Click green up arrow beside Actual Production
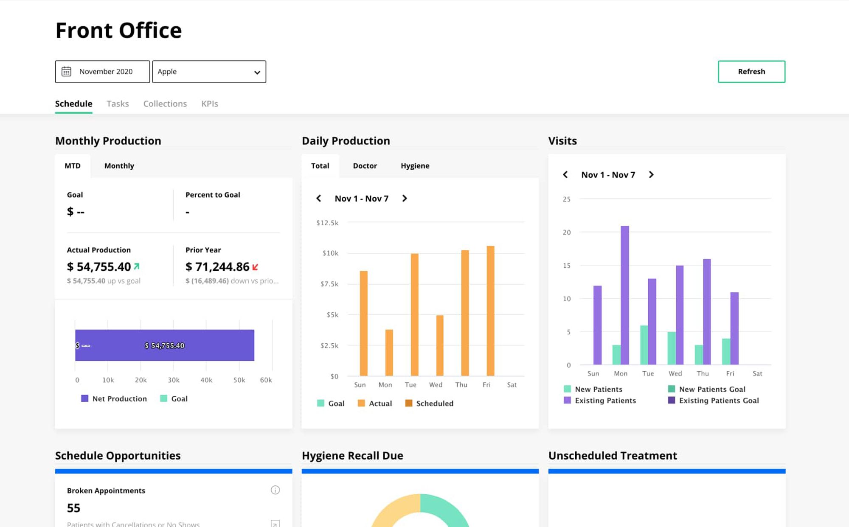 [137, 266]
